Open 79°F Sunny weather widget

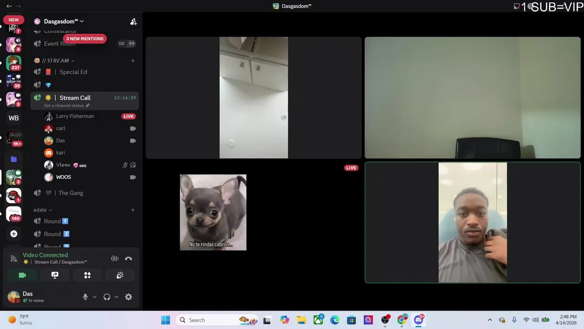click(x=20, y=320)
